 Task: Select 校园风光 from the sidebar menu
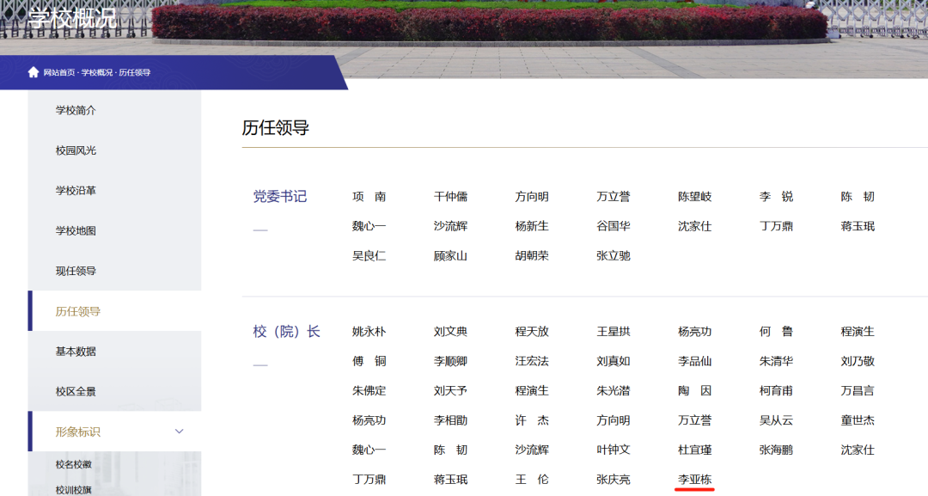(76, 150)
